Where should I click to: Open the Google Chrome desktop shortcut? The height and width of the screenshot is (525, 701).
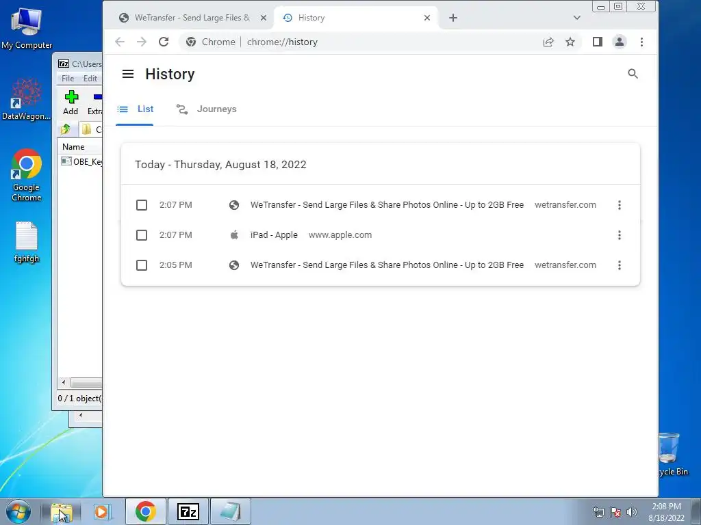click(27, 175)
